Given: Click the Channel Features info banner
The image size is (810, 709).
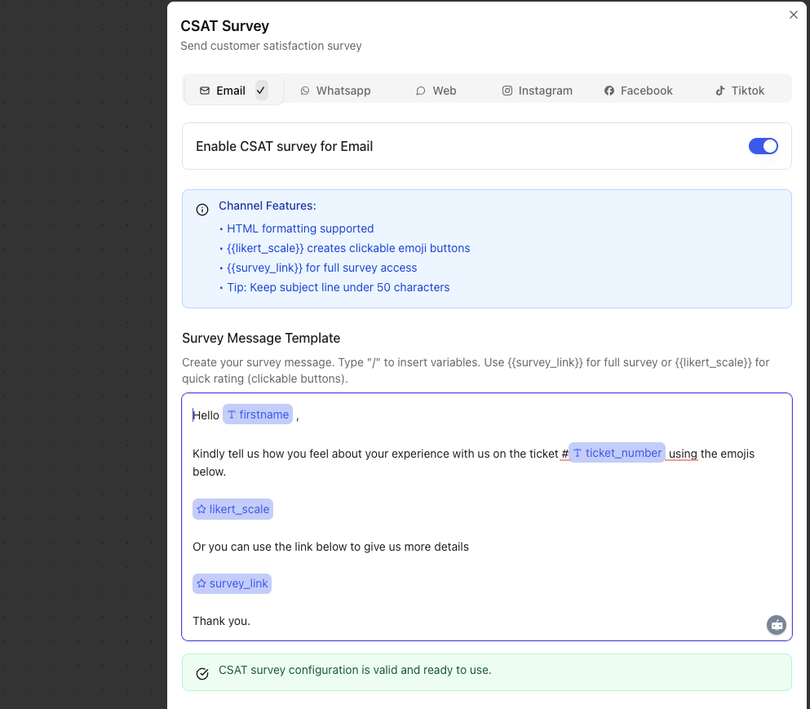Looking at the screenshot, I should pos(486,249).
